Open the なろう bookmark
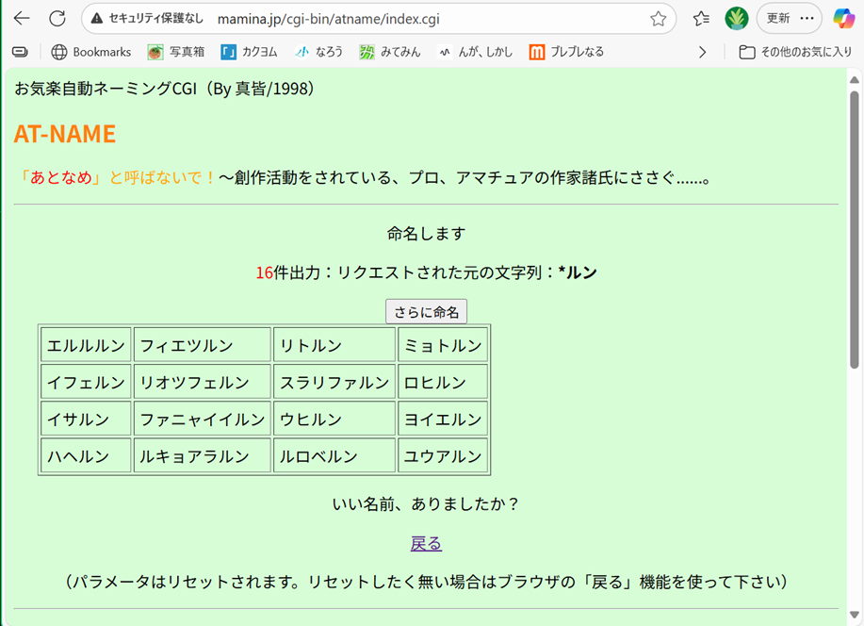864x626 pixels. click(318, 52)
